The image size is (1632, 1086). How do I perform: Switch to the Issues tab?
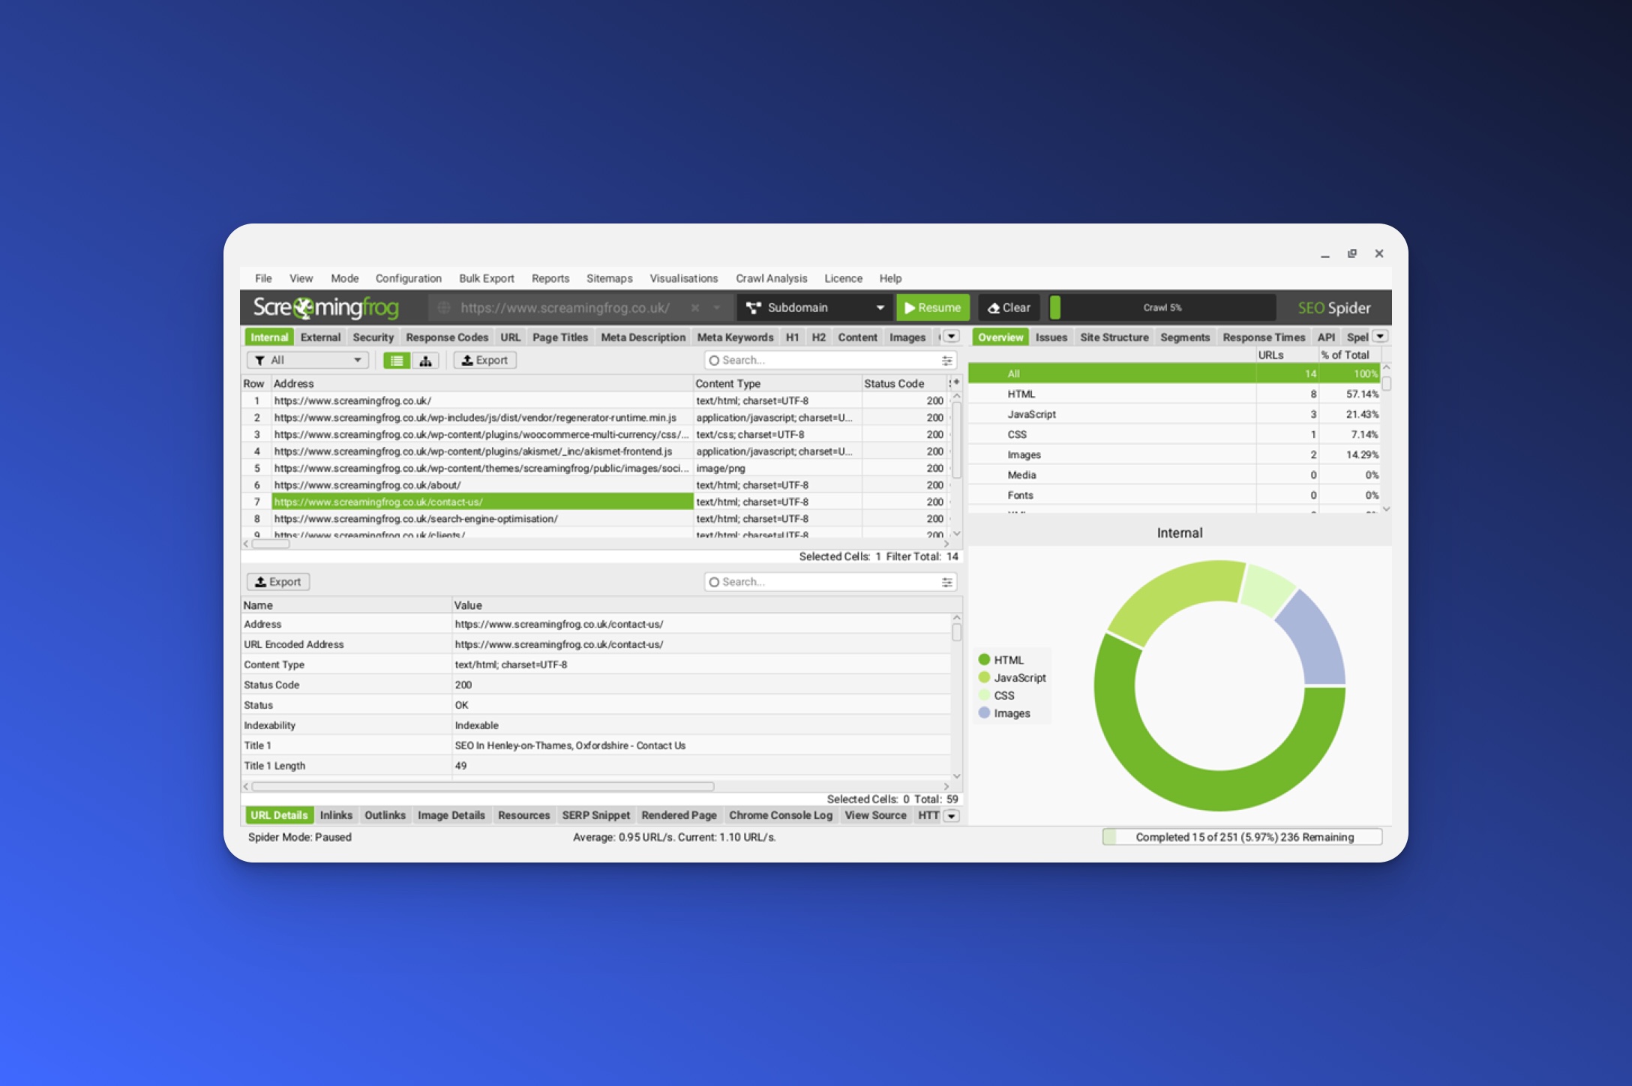tap(1051, 337)
